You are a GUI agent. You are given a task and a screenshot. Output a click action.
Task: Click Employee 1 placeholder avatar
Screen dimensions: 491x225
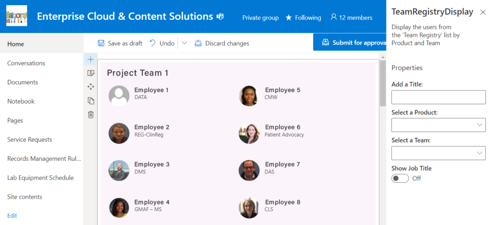click(119, 96)
